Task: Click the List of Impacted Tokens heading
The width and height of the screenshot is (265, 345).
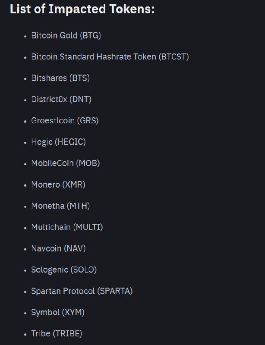Action: [x=82, y=9]
